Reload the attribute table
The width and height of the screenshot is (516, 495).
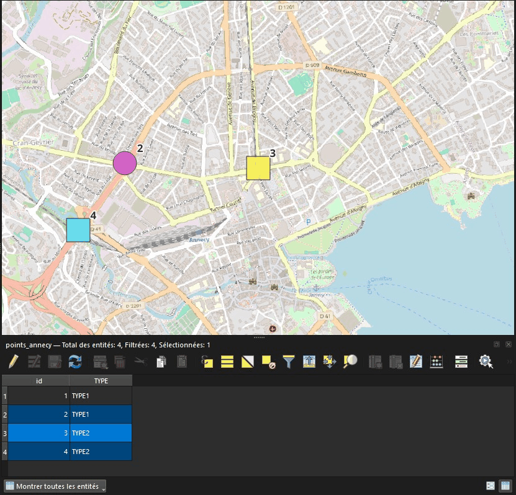point(75,362)
